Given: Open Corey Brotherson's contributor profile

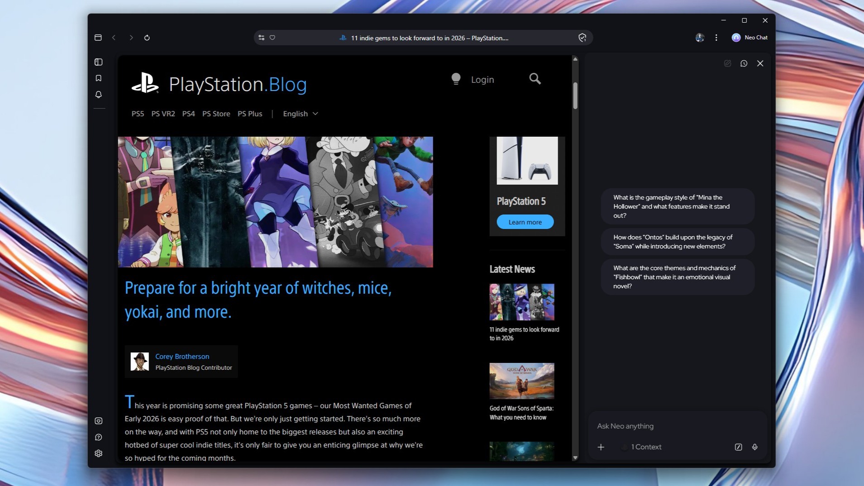Looking at the screenshot, I should 181,356.
